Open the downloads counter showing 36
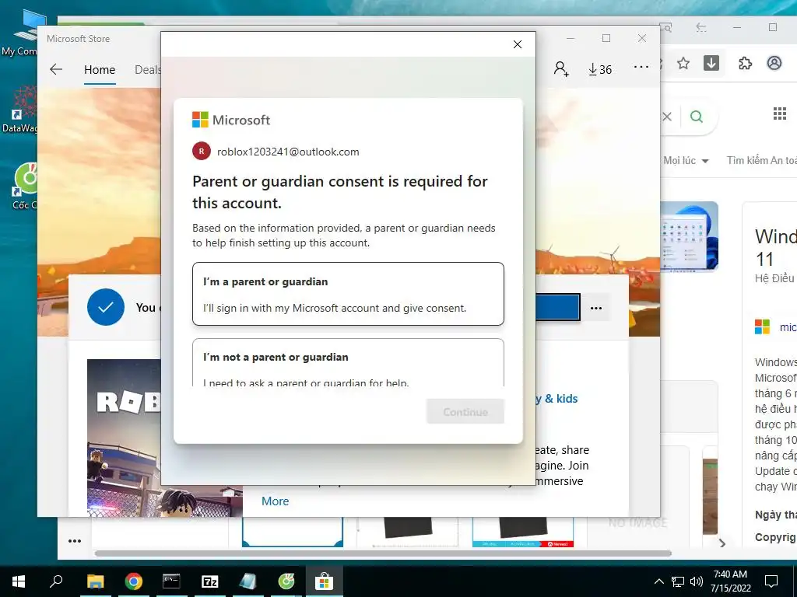 (600, 69)
